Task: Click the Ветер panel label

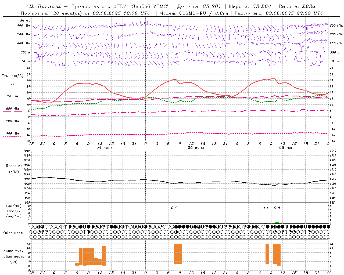Action: coord(25,20)
